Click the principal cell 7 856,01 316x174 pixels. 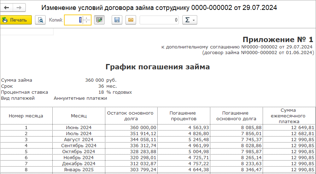pos(236,133)
